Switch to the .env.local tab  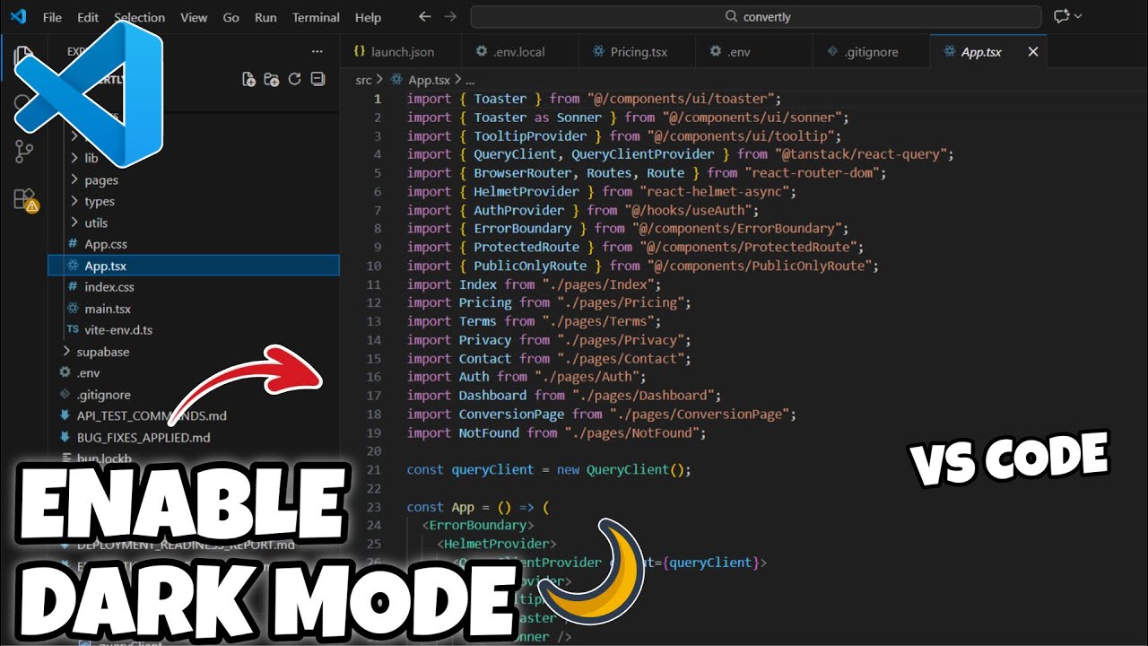click(x=519, y=52)
